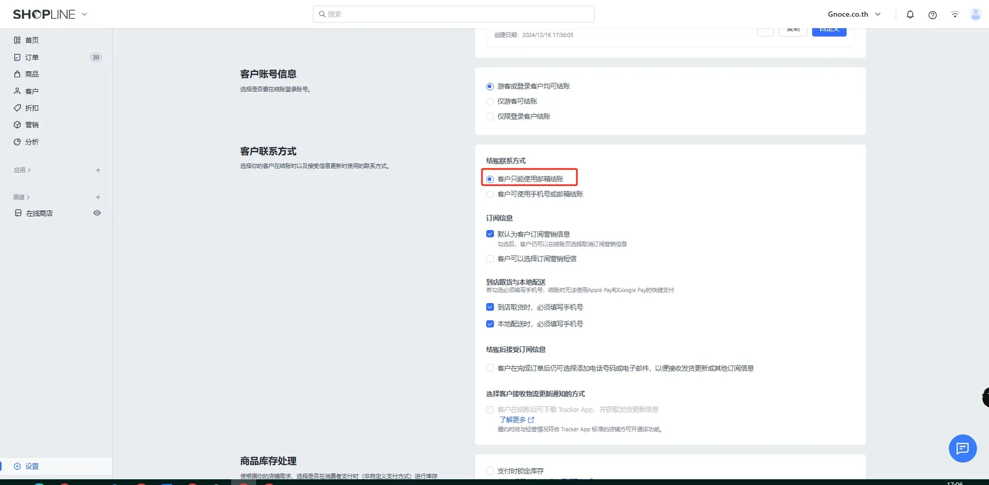Go to 设置 settings in sidebar
This screenshot has height=485, width=989.
32,466
